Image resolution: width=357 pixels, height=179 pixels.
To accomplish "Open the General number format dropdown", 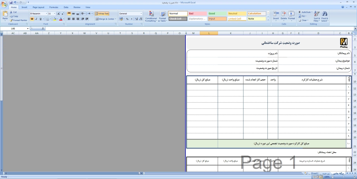I will click(141, 14).
